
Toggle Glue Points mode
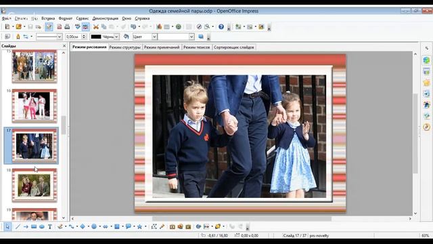(x=162, y=226)
